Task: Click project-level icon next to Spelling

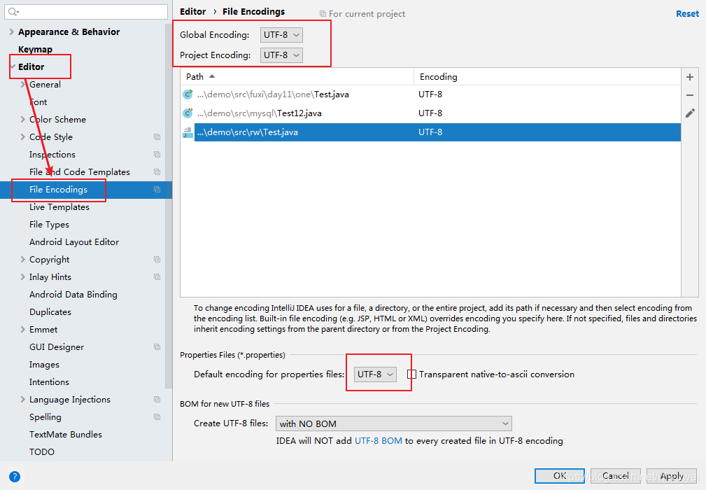Action: tap(157, 417)
